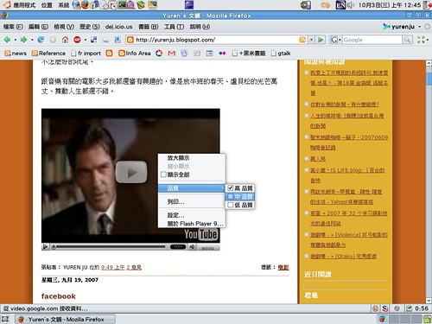The width and height of the screenshot is (432, 324).
Task: Open the Gmail bookmark icon
Action: coord(172,54)
